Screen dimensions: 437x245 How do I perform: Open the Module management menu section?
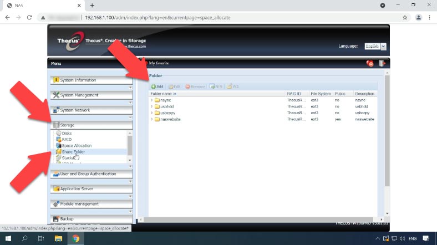click(x=92, y=204)
